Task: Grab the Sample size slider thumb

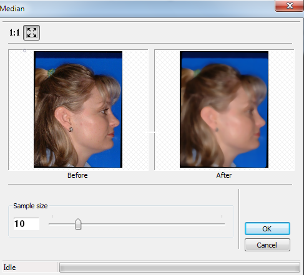Action: point(78,224)
